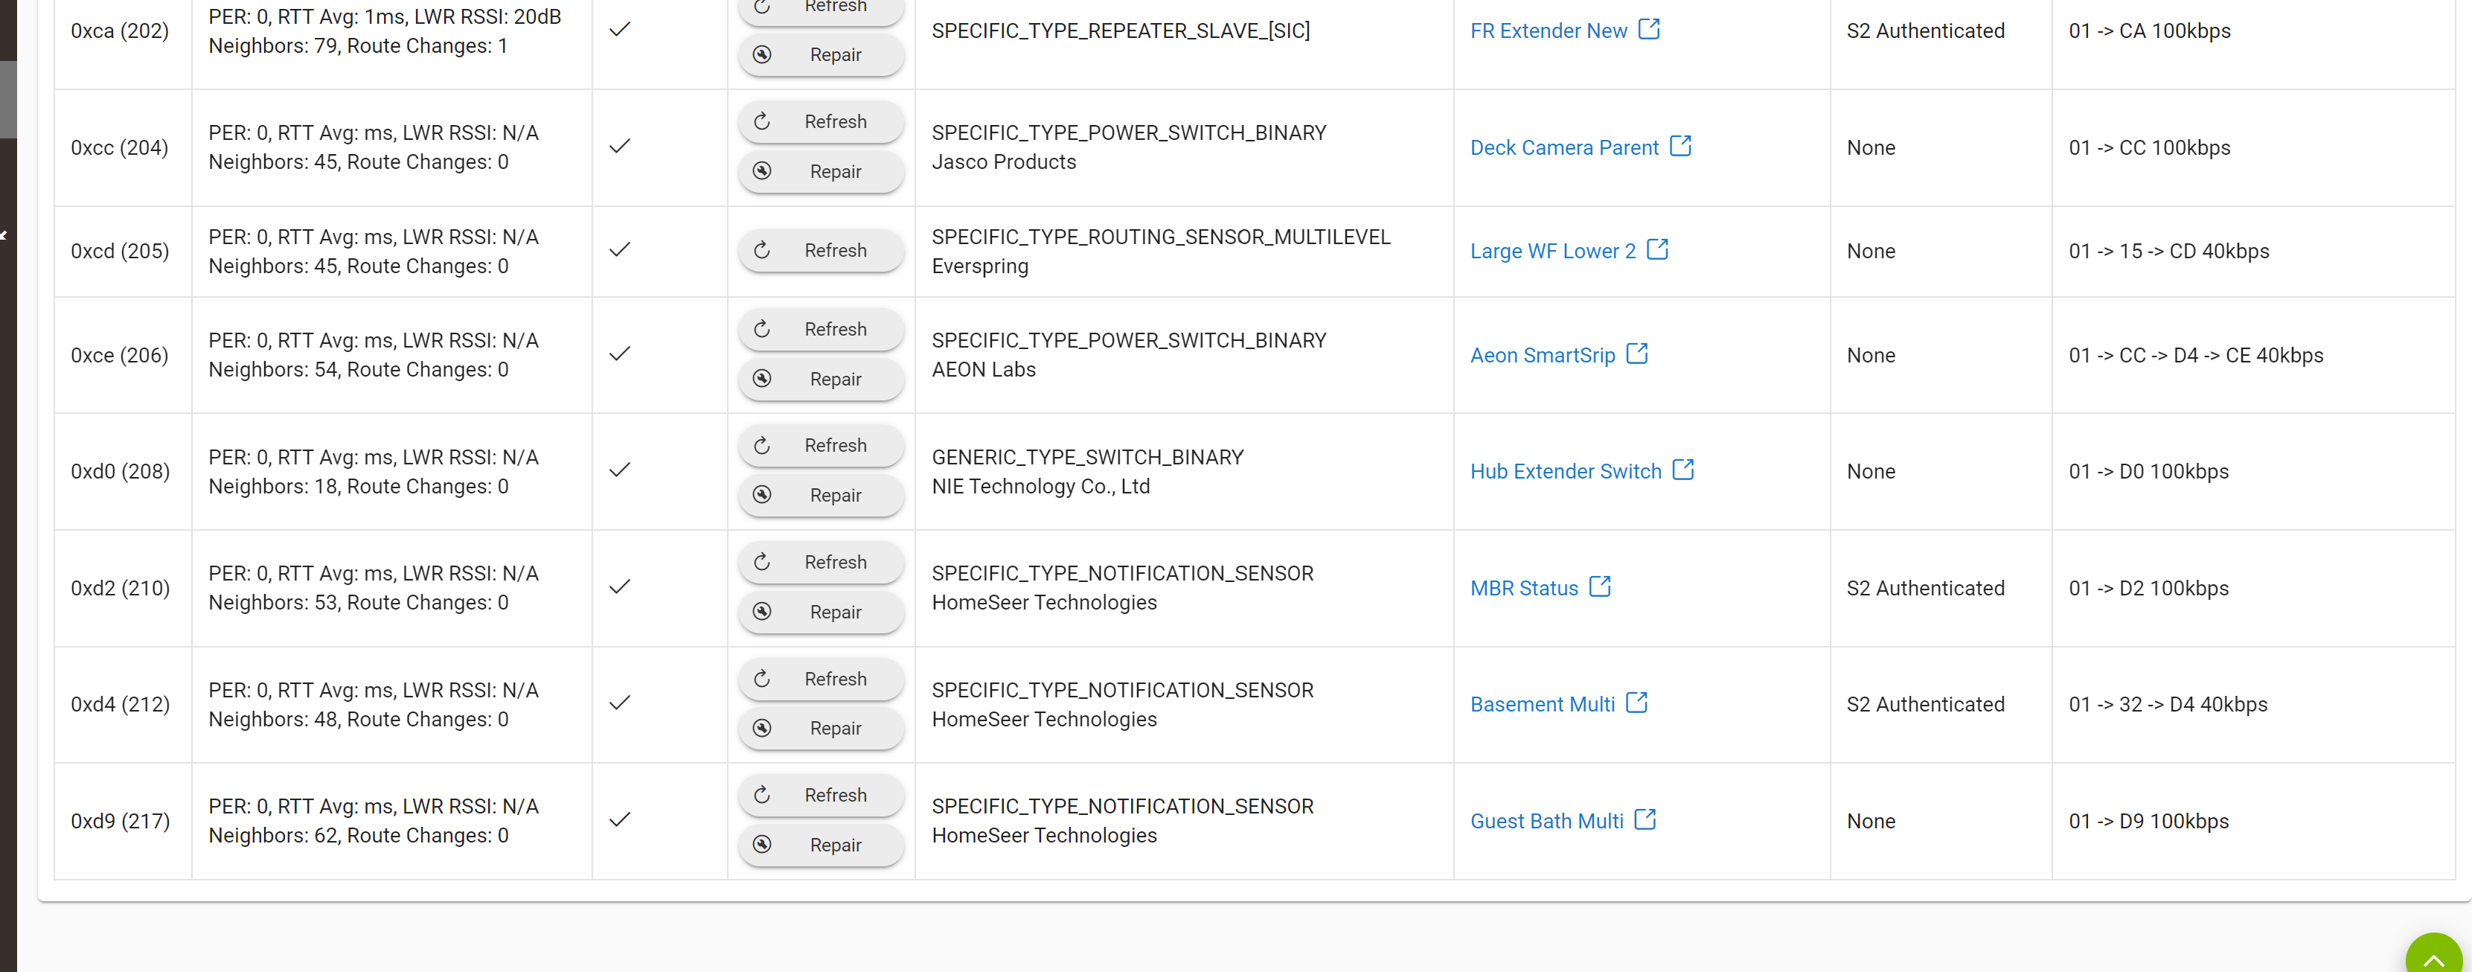Click the checkmark status icon for node 0xcc (204)
Screen dimensions: 2472x972
(620, 146)
